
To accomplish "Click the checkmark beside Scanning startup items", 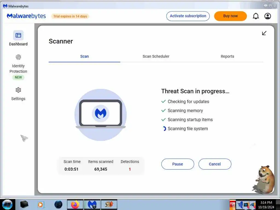I will coord(164,119).
